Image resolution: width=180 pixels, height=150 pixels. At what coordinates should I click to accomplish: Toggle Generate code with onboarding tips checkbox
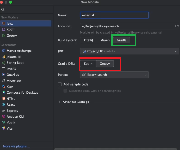coord(65,91)
